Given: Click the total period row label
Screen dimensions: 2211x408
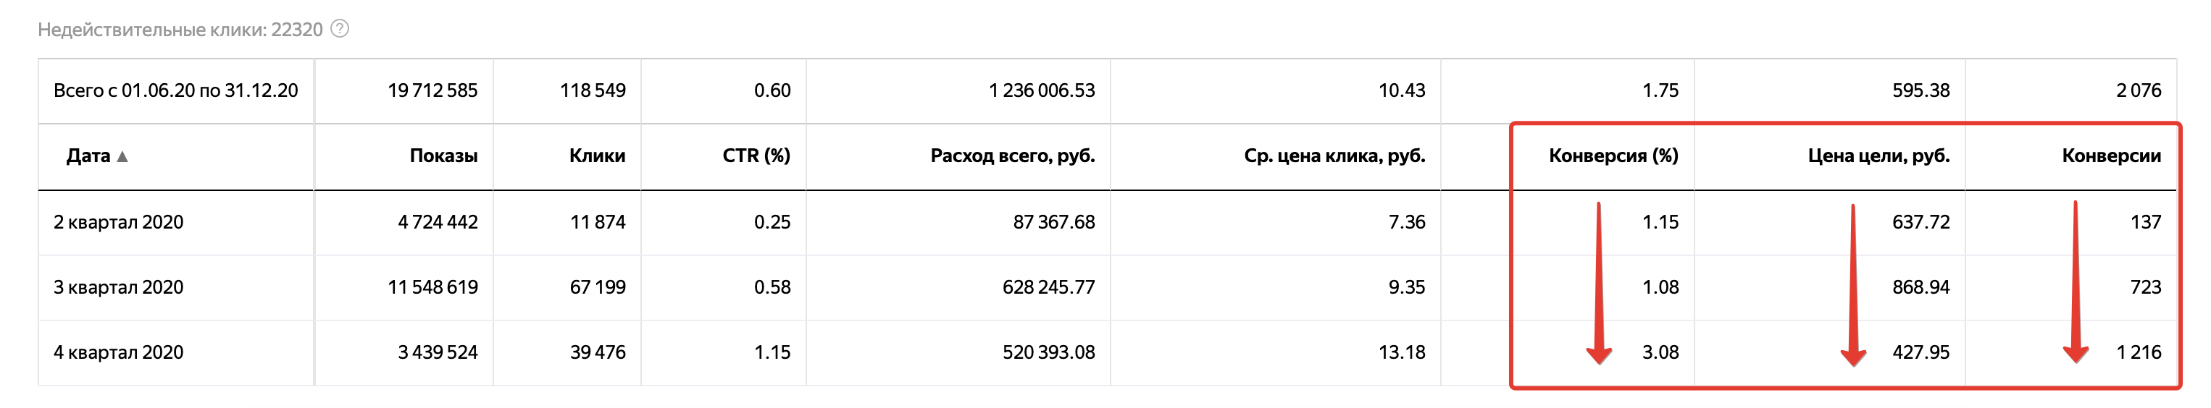Looking at the screenshot, I should pyautogui.click(x=176, y=91).
